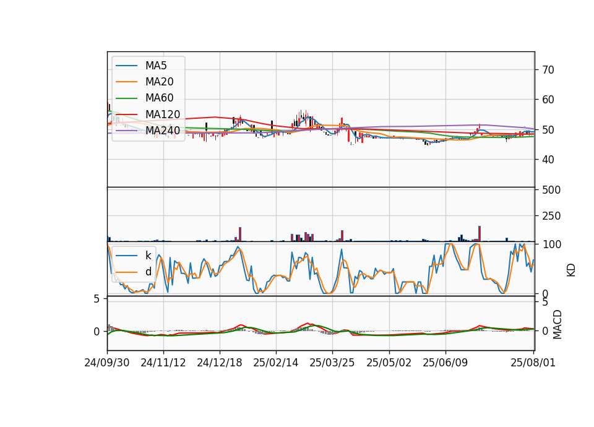
Task: Click the MA240 legend label
Action: 163,131
